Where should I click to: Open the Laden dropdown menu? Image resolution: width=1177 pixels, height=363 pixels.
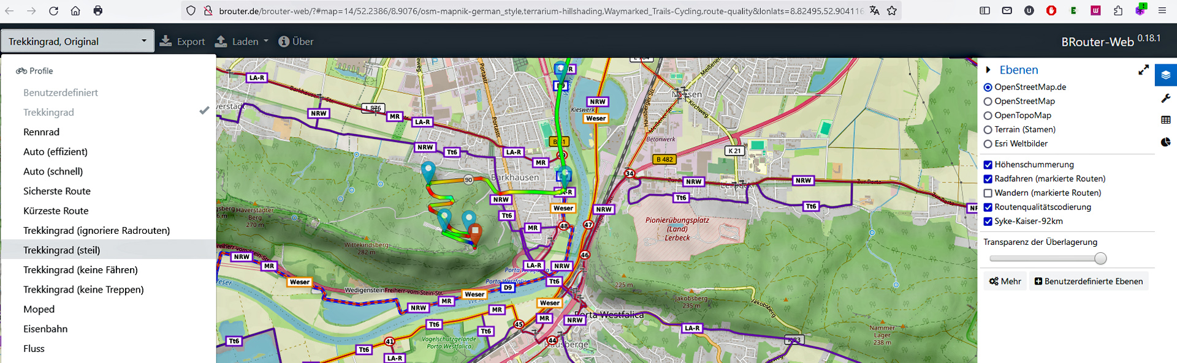[242, 41]
